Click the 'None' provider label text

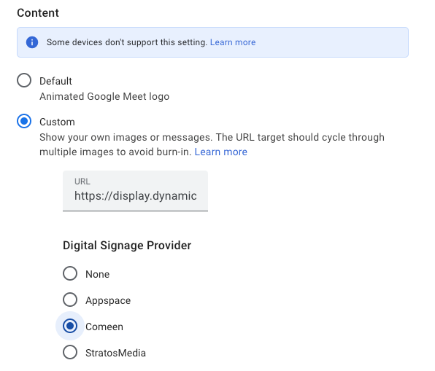point(97,274)
